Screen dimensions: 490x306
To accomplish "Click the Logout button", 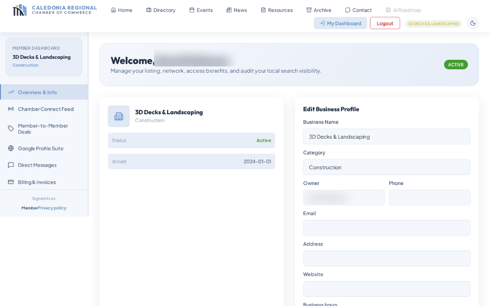I will [385, 23].
